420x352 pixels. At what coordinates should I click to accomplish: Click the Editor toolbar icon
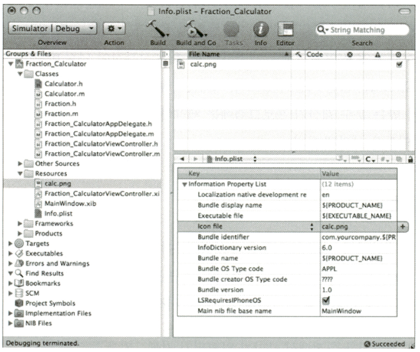coord(285,29)
